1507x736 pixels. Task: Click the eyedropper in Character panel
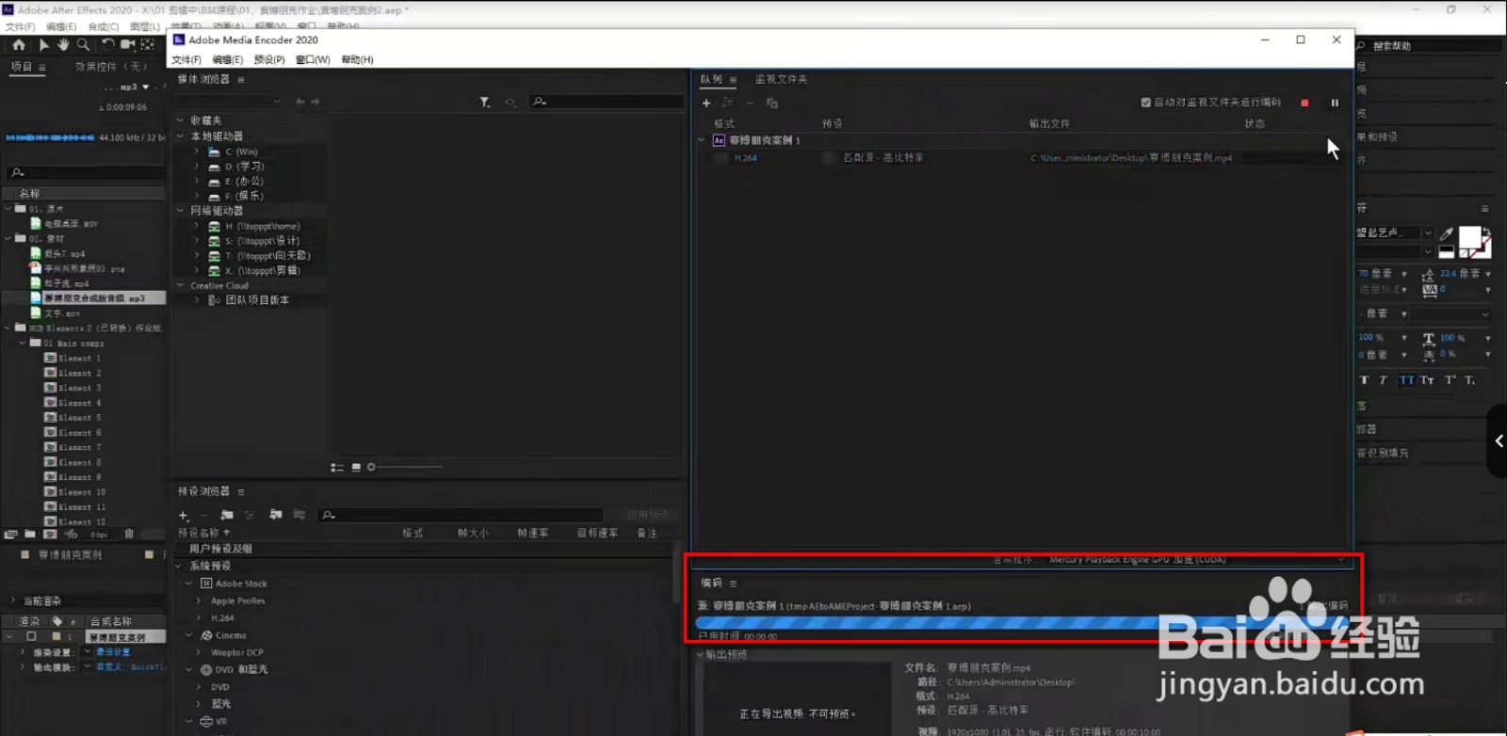[1447, 233]
